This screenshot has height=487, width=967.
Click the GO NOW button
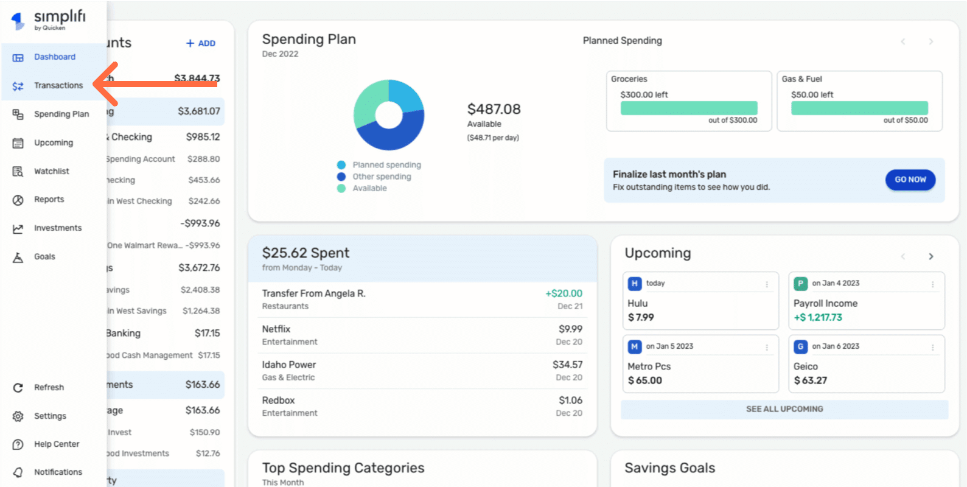click(x=910, y=180)
